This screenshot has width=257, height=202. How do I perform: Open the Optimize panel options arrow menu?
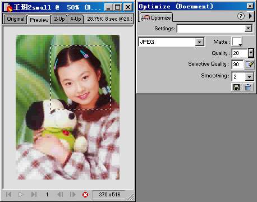coord(250,16)
